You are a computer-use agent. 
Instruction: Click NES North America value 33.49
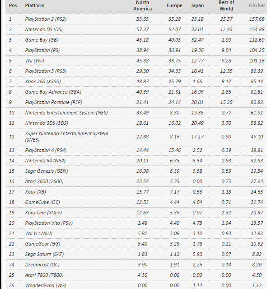[142, 113]
